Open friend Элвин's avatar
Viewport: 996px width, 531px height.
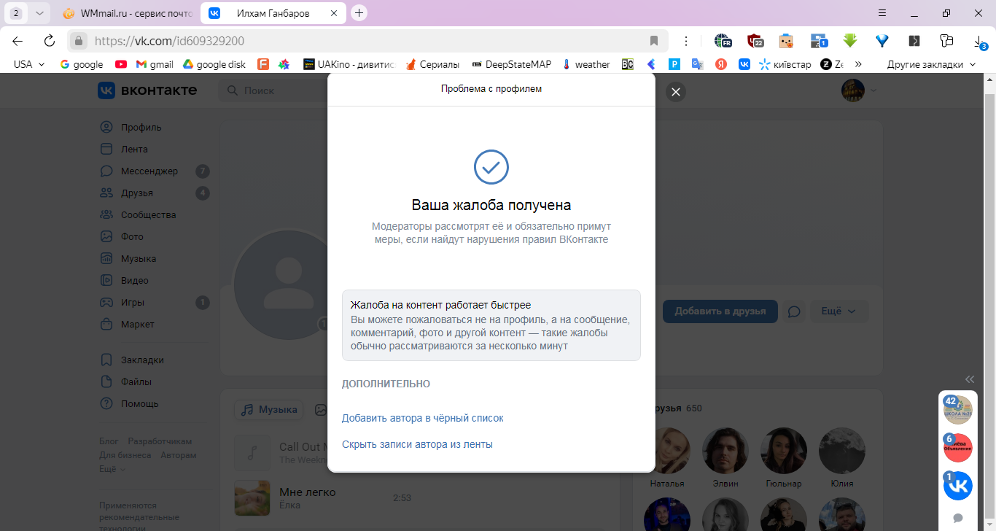[x=725, y=451]
